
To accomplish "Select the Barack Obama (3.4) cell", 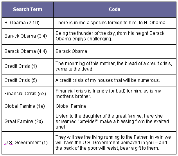I will [x=27, y=36].
